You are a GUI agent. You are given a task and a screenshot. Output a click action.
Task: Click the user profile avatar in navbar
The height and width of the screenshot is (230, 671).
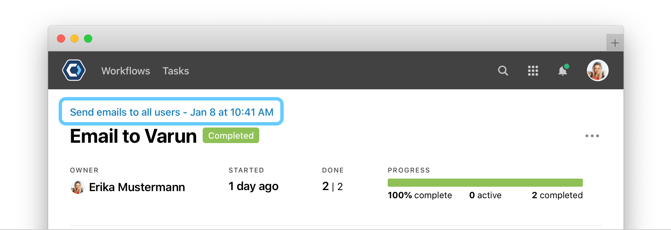point(598,70)
